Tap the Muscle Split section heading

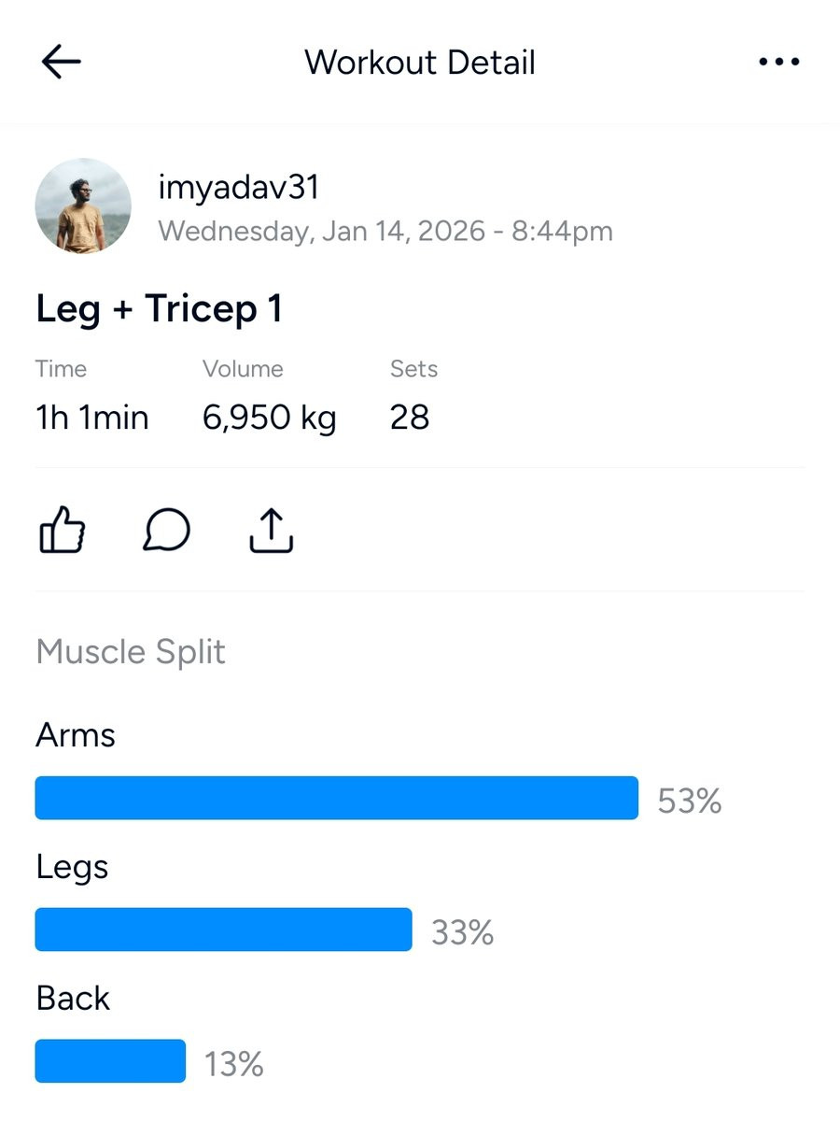point(131,652)
